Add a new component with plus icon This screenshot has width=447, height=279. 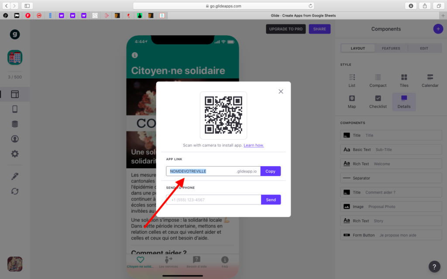(438, 29)
